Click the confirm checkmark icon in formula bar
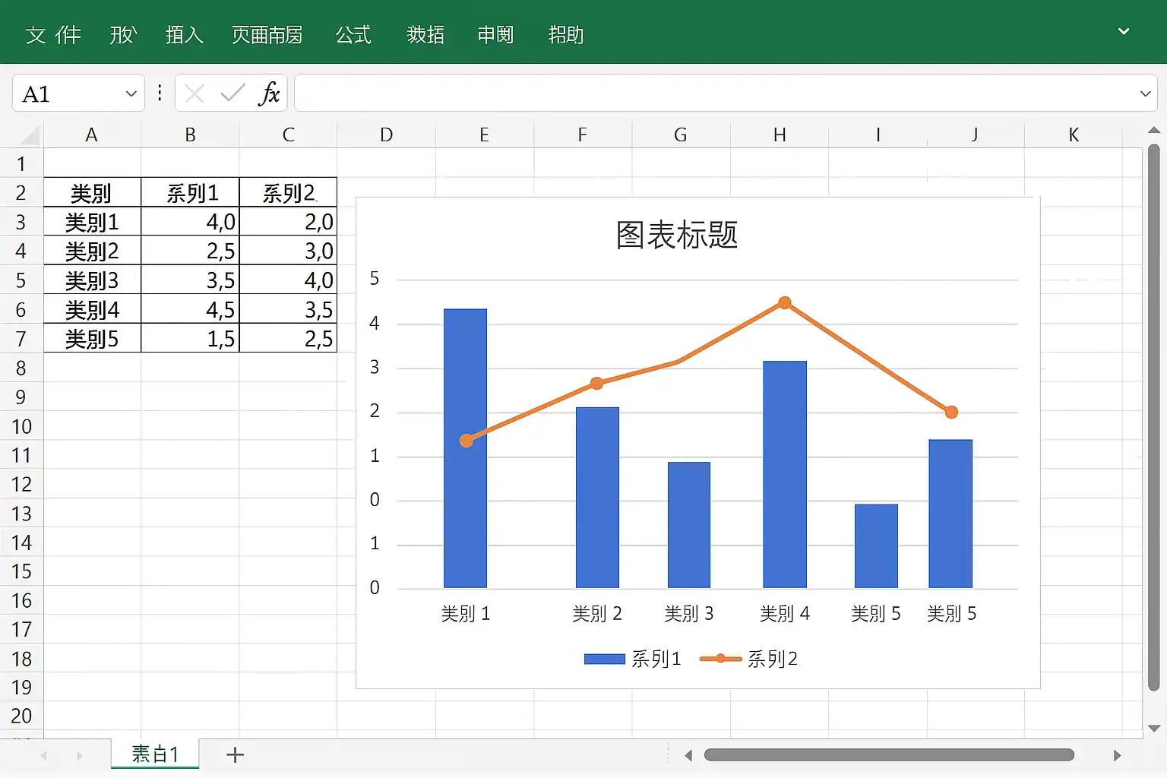 pos(232,93)
